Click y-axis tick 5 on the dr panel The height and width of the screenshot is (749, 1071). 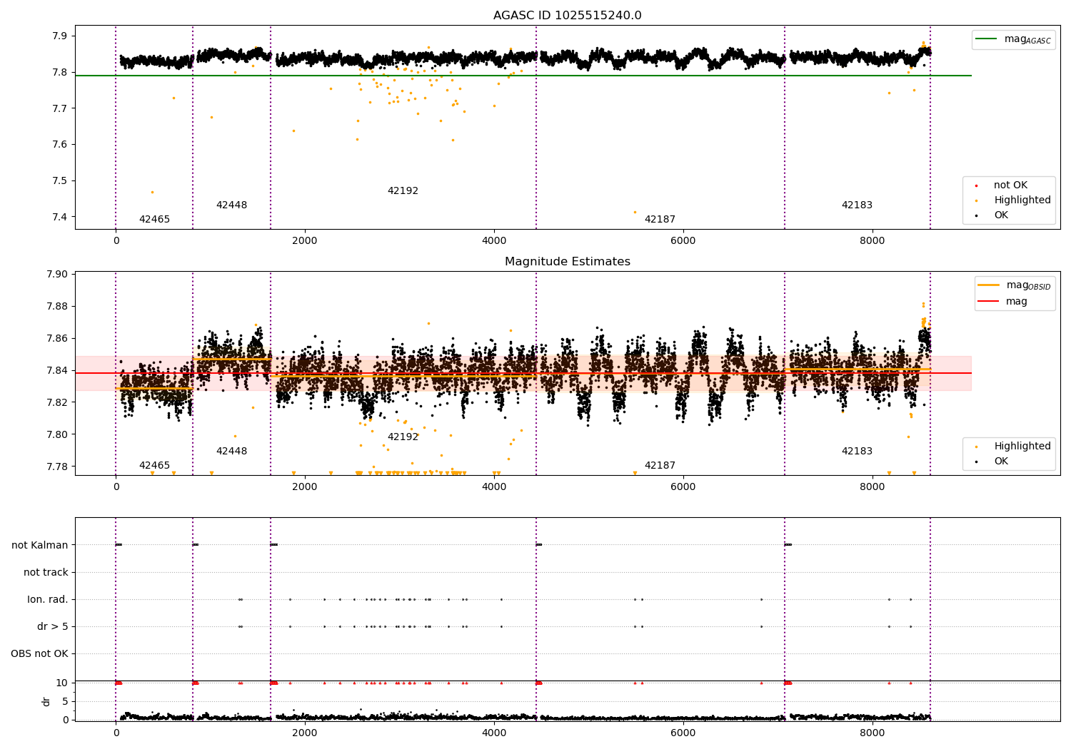[65, 702]
